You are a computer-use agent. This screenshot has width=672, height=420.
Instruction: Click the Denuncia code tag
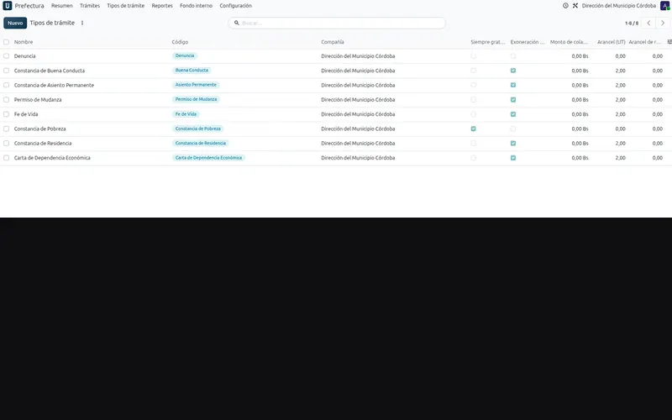coord(185,55)
